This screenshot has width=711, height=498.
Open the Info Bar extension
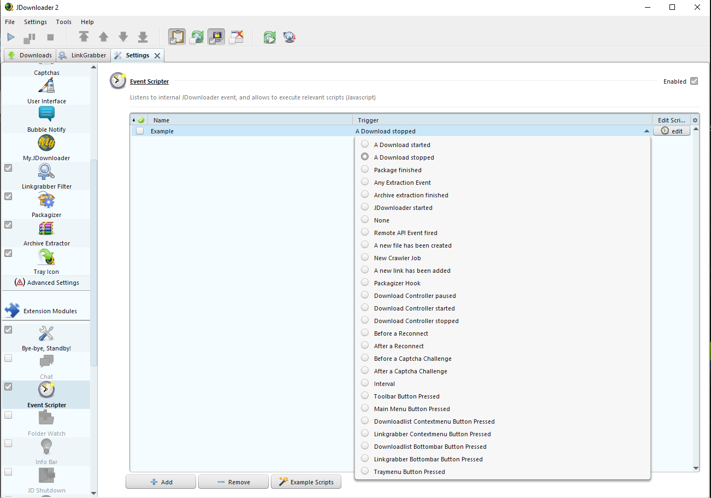click(46, 452)
